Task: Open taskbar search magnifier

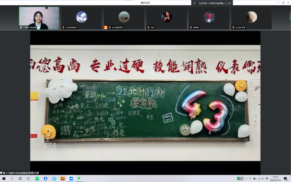Action: pos(12,178)
